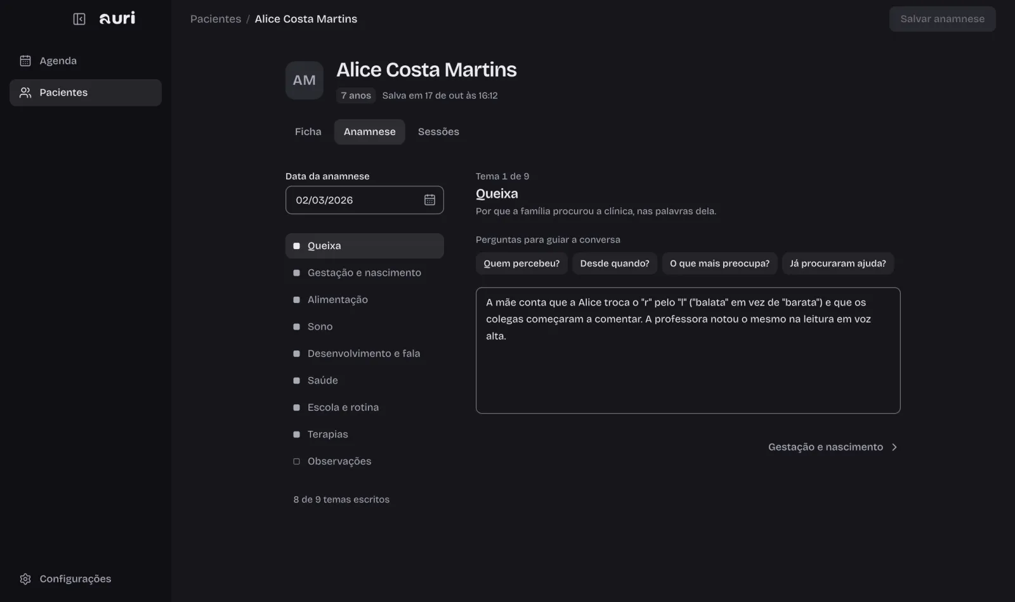Viewport: 1015px width, 602px height.
Task: Go to the Pacientes breadcrumb link
Action: [216, 19]
